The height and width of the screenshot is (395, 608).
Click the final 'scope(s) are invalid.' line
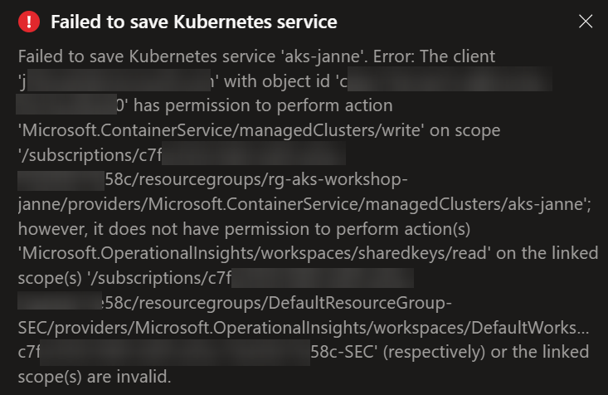tap(95, 377)
